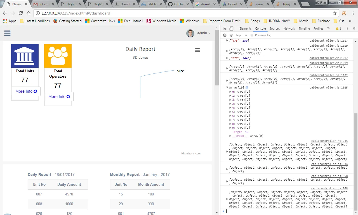Click the admin avatar picture
358x215 pixels.
[x=190, y=33]
